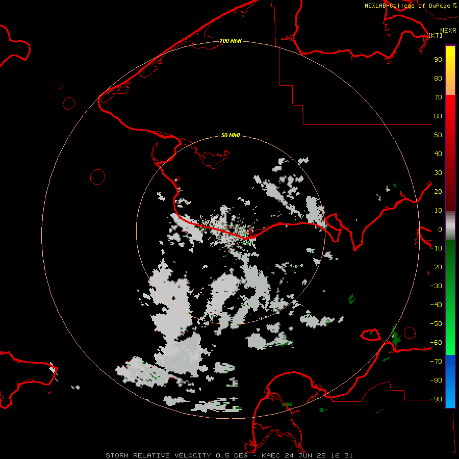
Task: Click the 0.5 DEG elevation text in caption
Action: click(x=232, y=455)
